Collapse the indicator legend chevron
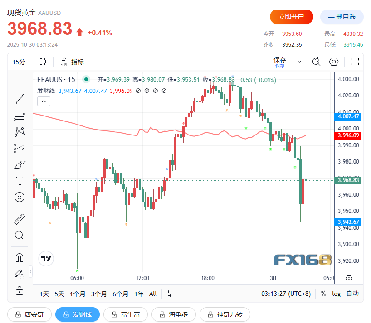The width and height of the screenshot is (371, 323). click(44, 101)
